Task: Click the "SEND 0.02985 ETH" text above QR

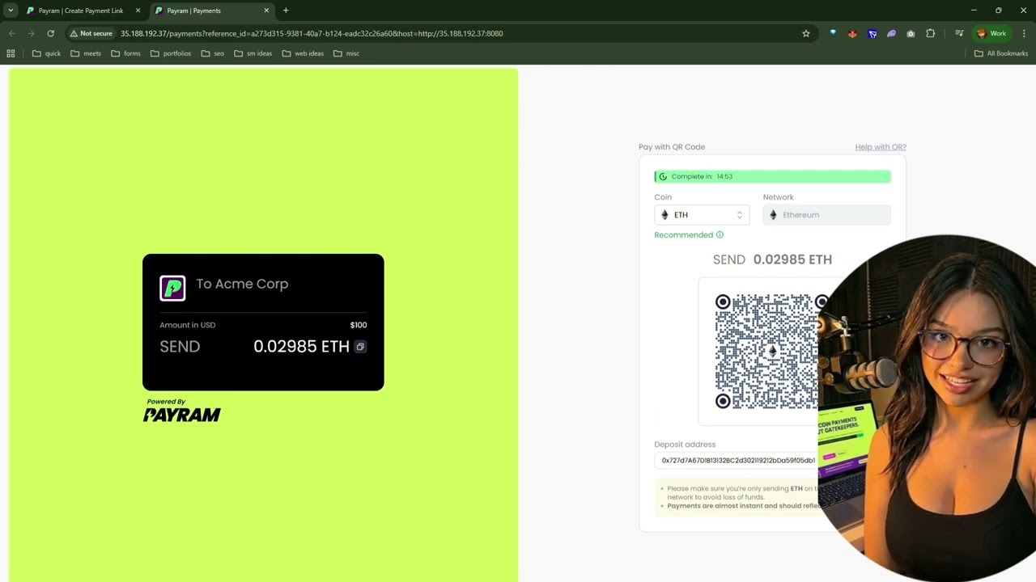Action: (772, 259)
